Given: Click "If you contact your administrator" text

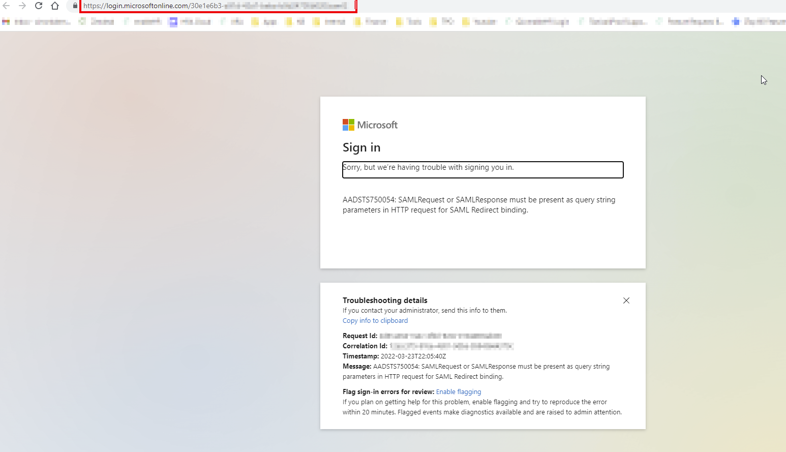Looking at the screenshot, I should click(x=425, y=311).
